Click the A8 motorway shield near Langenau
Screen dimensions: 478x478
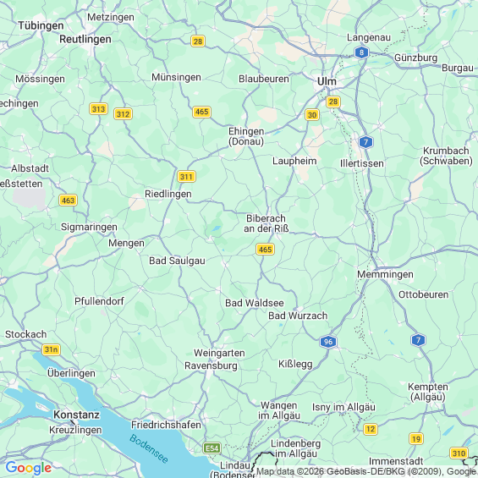point(361,52)
